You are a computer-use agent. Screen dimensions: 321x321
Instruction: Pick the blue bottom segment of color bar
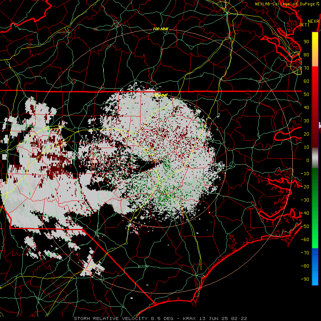(315, 267)
